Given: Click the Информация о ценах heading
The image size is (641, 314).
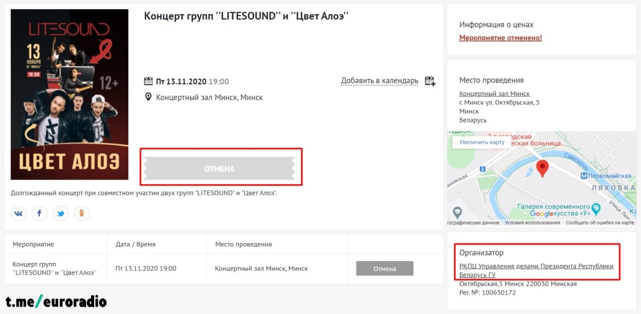Looking at the screenshot, I should (x=496, y=24).
